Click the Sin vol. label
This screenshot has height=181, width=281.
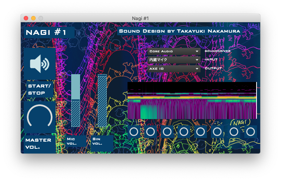point(102,143)
